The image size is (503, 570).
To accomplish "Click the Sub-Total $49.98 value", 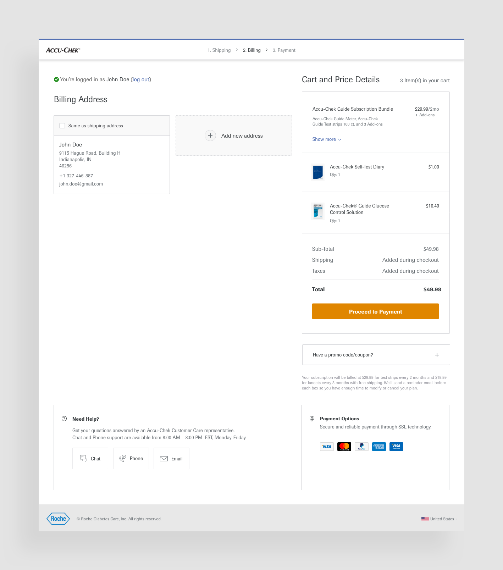I will coord(431,249).
